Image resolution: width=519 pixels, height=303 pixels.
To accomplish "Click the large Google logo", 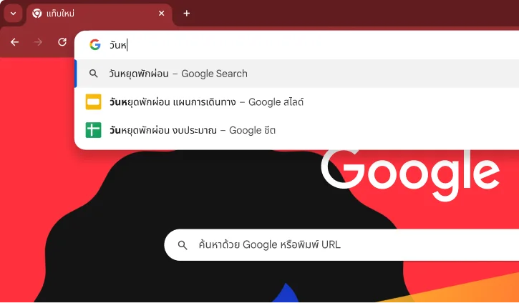I will click(410, 174).
